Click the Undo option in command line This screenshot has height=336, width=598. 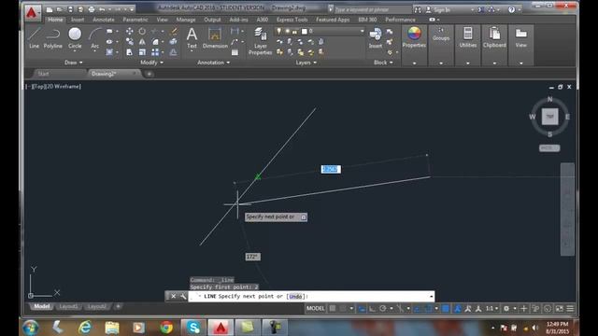pos(295,297)
